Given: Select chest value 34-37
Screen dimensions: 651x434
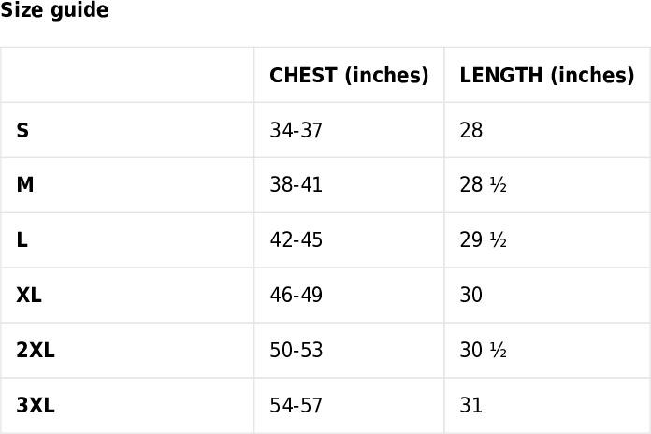Looking at the screenshot, I should click(296, 130).
